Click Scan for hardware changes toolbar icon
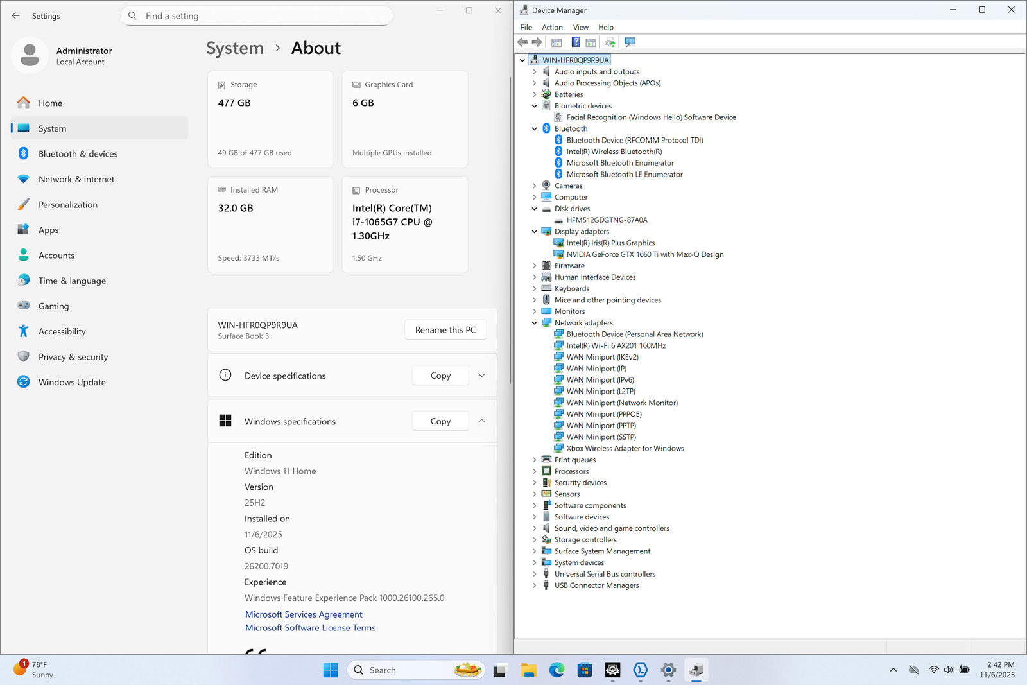This screenshot has height=685, width=1027. tap(630, 42)
